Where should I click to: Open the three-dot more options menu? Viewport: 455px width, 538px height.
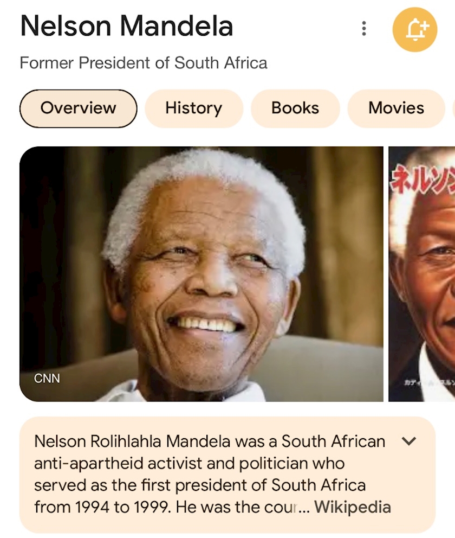point(364,28)
